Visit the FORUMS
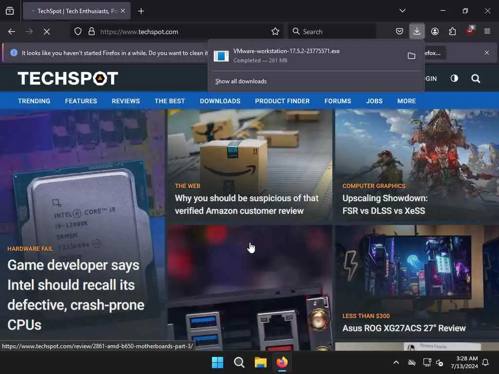This screenshot has width=499, height=374. 338,101
